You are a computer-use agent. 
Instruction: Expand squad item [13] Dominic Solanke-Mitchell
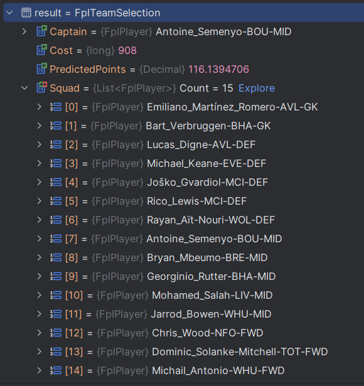[x=39, y=351]
